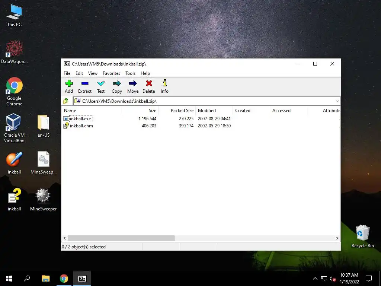
Task: Show hidden system tray icons
Action: tap(315, 279)
